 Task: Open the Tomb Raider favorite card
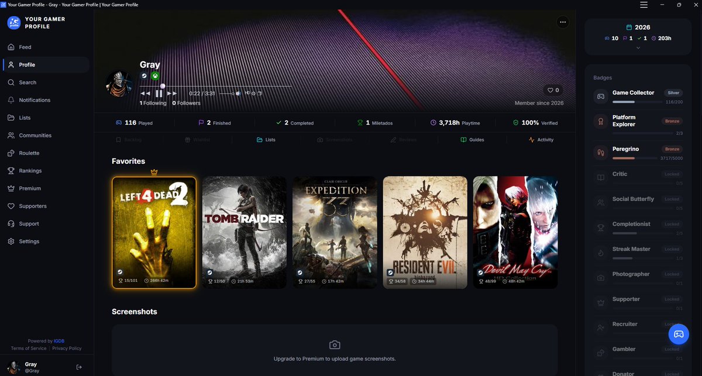click(244, 233)
